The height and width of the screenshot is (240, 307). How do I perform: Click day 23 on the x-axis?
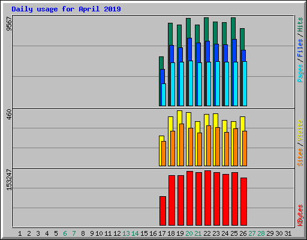(216, 233)
